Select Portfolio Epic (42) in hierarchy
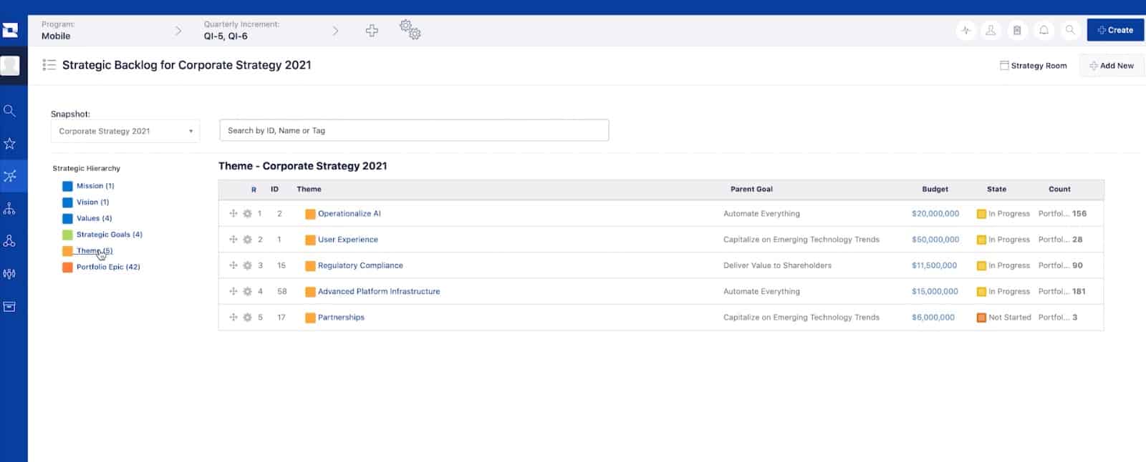This screenshot has width=1146, height=462. point(108,267)
